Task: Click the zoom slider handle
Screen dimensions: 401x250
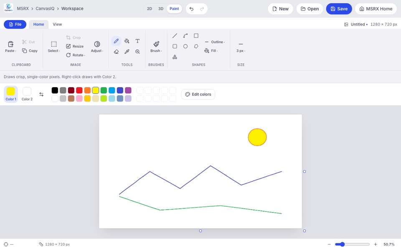Action: point(342,245)
